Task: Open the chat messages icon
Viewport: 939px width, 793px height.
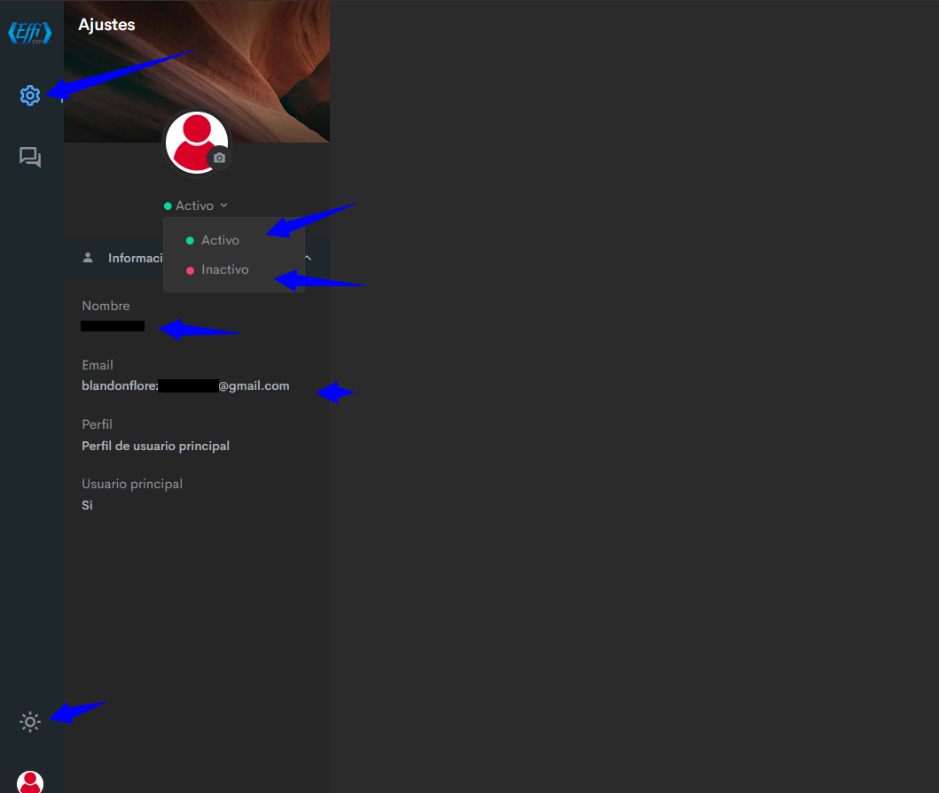Action: tap(30, 157)
